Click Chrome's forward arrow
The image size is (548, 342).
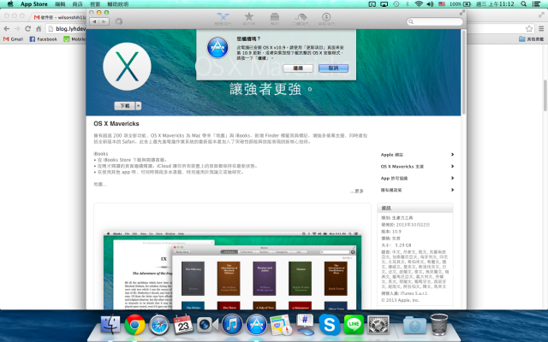(17, 28)
